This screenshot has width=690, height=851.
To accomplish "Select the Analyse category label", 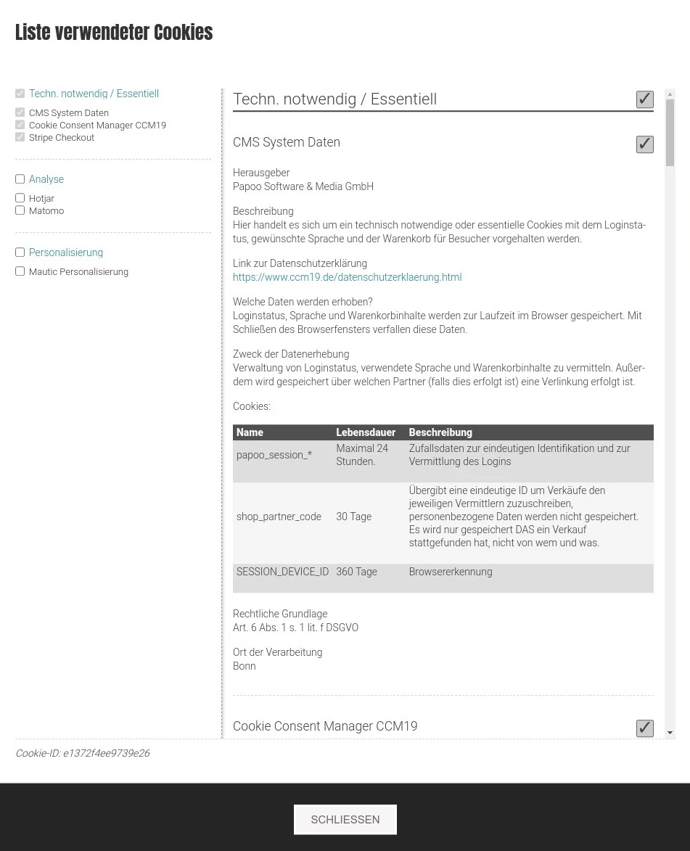I will pyautogui.click(x=46, y=178).
